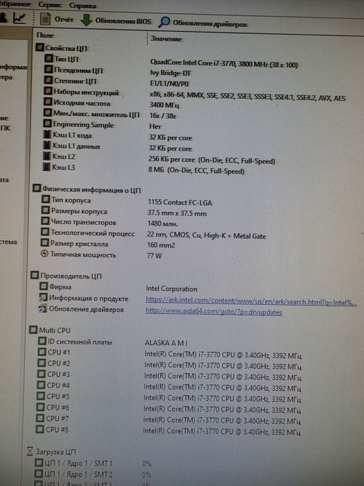The height and width of the screenshot is (486, 364).
Task: Click the ALASKA A M I value
Action: click(x=166, y=343)
